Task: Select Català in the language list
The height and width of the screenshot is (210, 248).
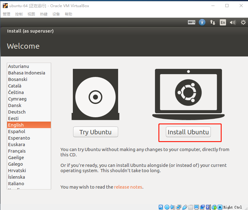Action: [x=29, y=86]
